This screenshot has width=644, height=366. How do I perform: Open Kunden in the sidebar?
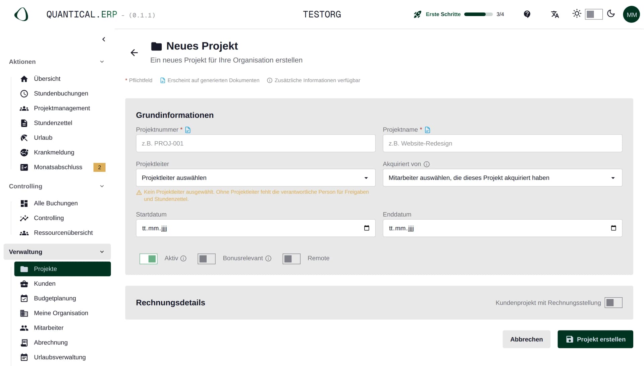(x=62, y=284)
